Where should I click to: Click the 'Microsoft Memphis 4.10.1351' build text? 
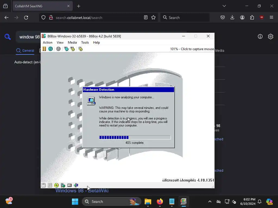[x=188, y=180]
